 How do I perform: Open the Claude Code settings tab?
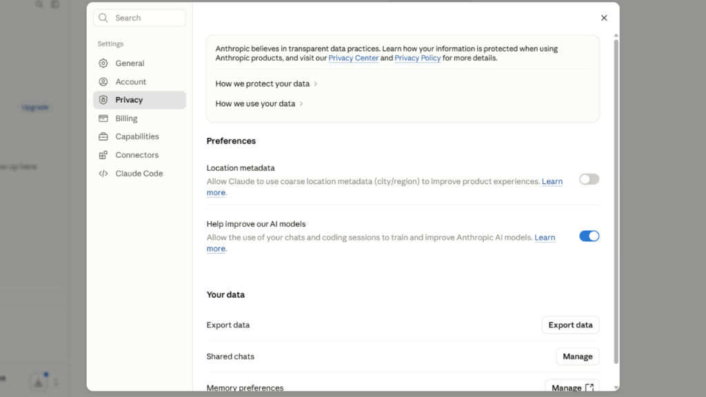point(139,173)
